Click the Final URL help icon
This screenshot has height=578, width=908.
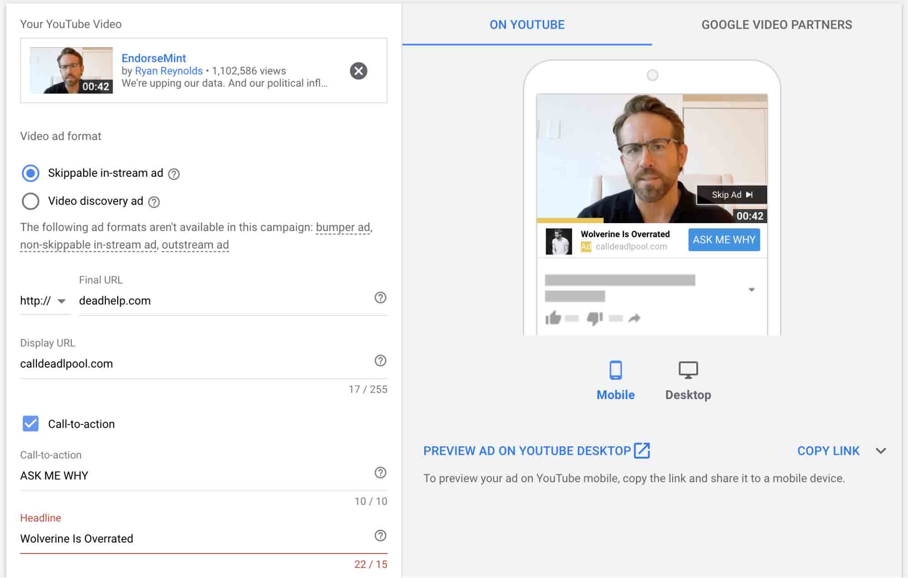[x=380, y=298]
